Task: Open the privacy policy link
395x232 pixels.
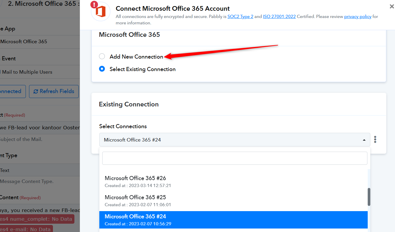Action: [x=358, y=17]
